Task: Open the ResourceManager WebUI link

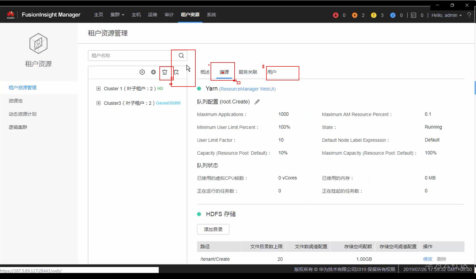Action: pyautogui.click(x=247, y=89)
